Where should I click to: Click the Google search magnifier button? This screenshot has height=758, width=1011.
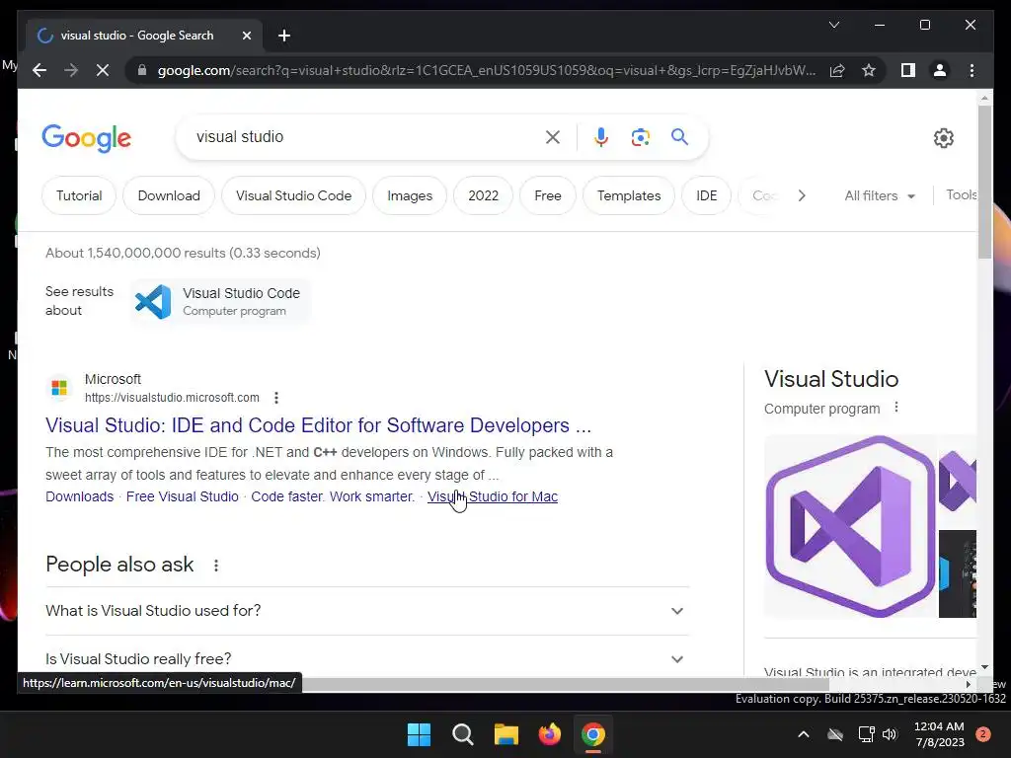679,136
